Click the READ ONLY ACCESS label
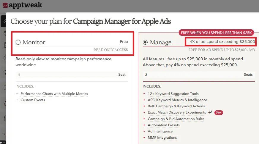Image resolution: width=259 pixels, height=144 pixels. tap(111, 50)
